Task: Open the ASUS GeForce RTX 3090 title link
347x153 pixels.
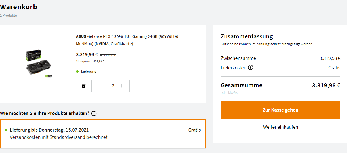Action: pos(128,40)
